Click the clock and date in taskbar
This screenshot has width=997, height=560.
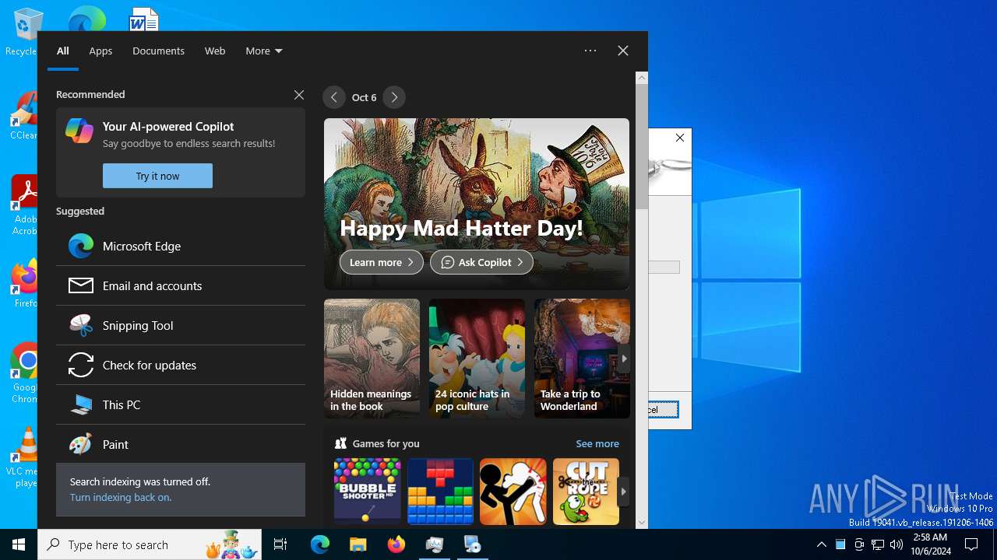tap(930, 544)
